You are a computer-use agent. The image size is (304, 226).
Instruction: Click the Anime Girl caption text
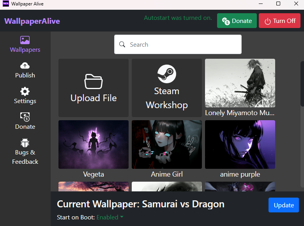coord(167,174)
